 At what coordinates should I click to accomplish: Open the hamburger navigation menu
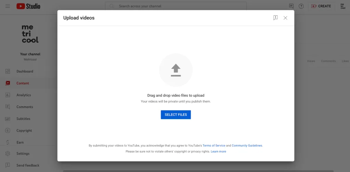point(8,6)
